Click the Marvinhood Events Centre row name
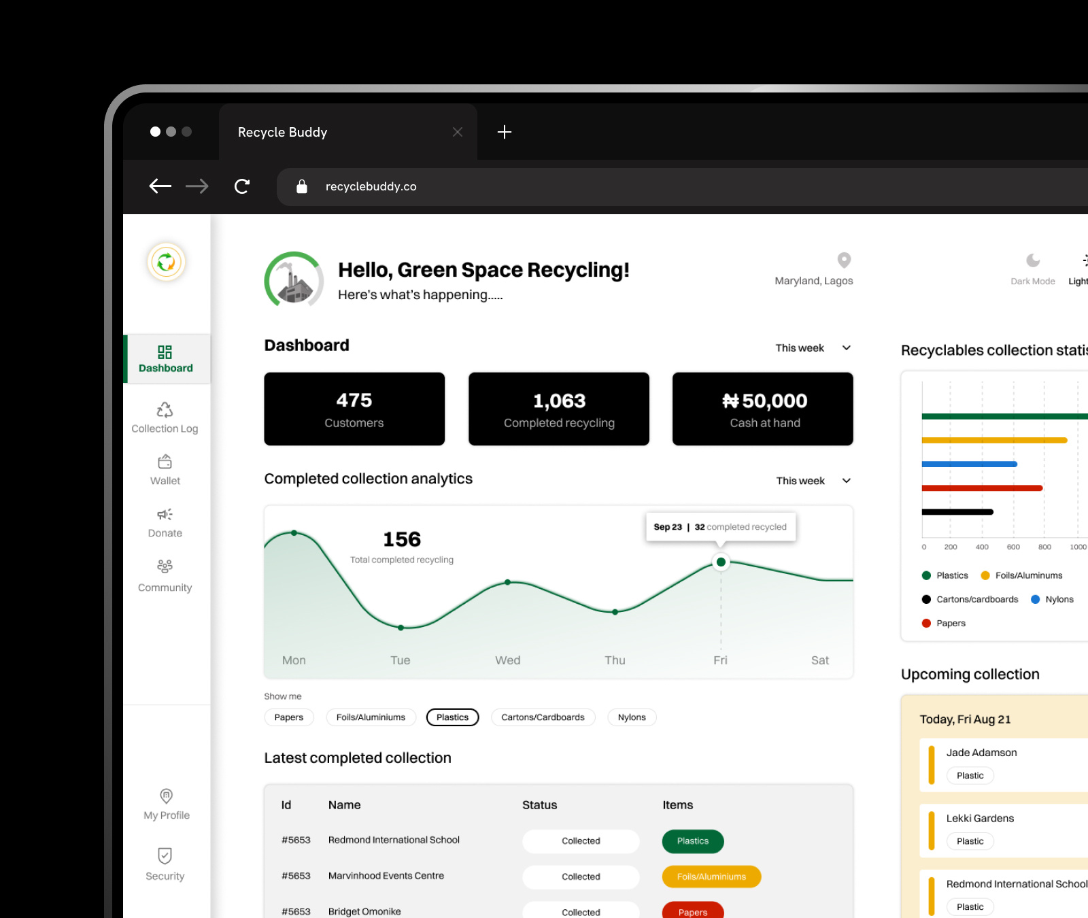Image resolution: width=1088 pixels, height=918 pixels. point(386,876)
